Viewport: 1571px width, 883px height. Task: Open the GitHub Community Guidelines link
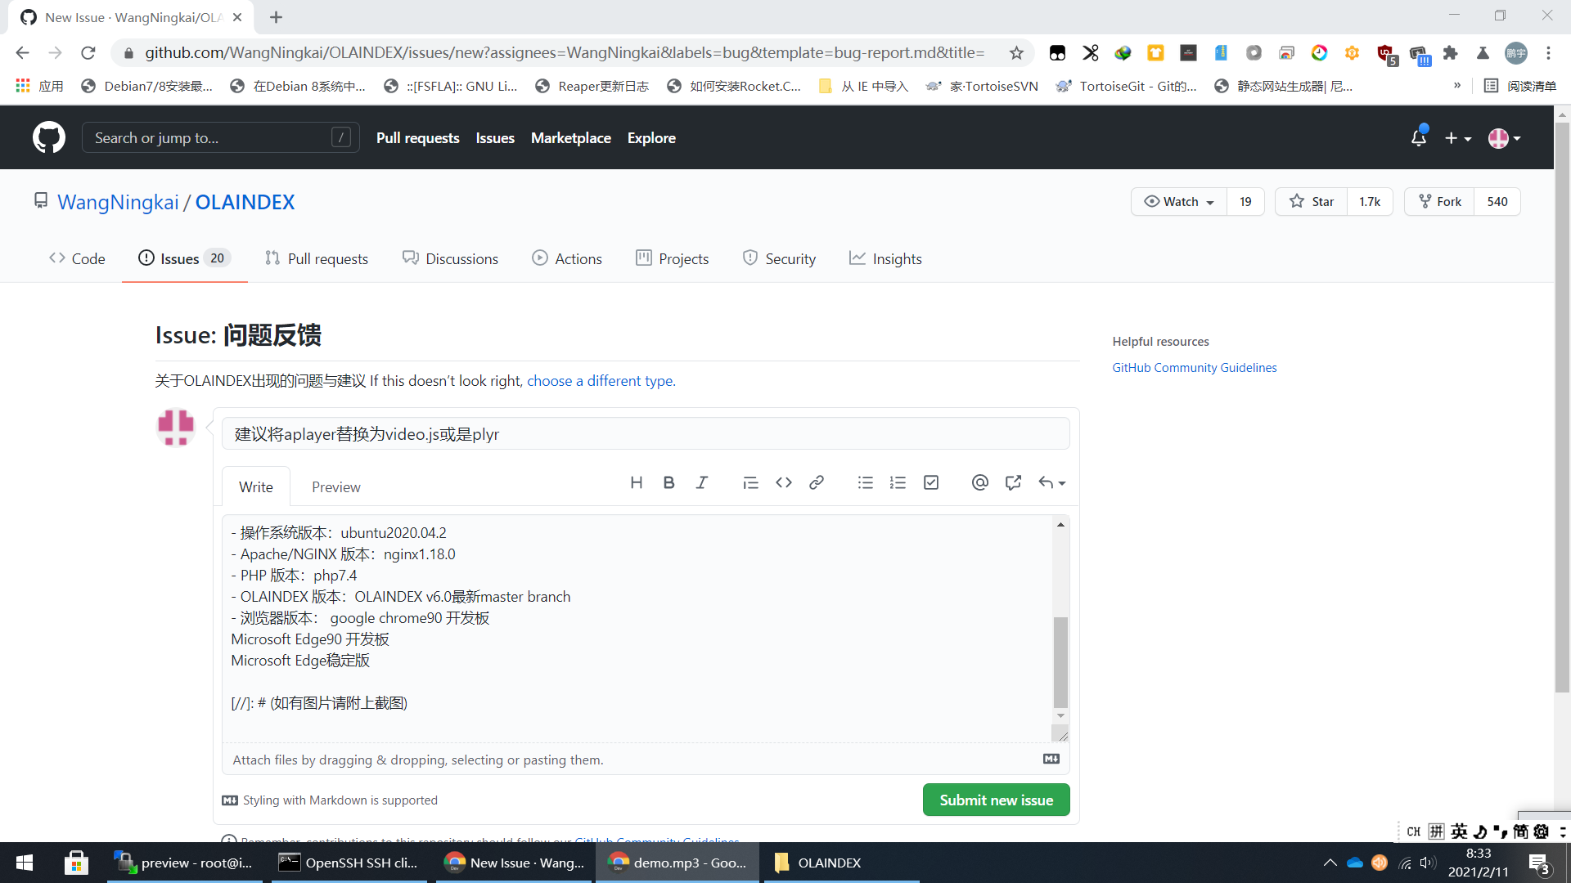pos(1194,367)
